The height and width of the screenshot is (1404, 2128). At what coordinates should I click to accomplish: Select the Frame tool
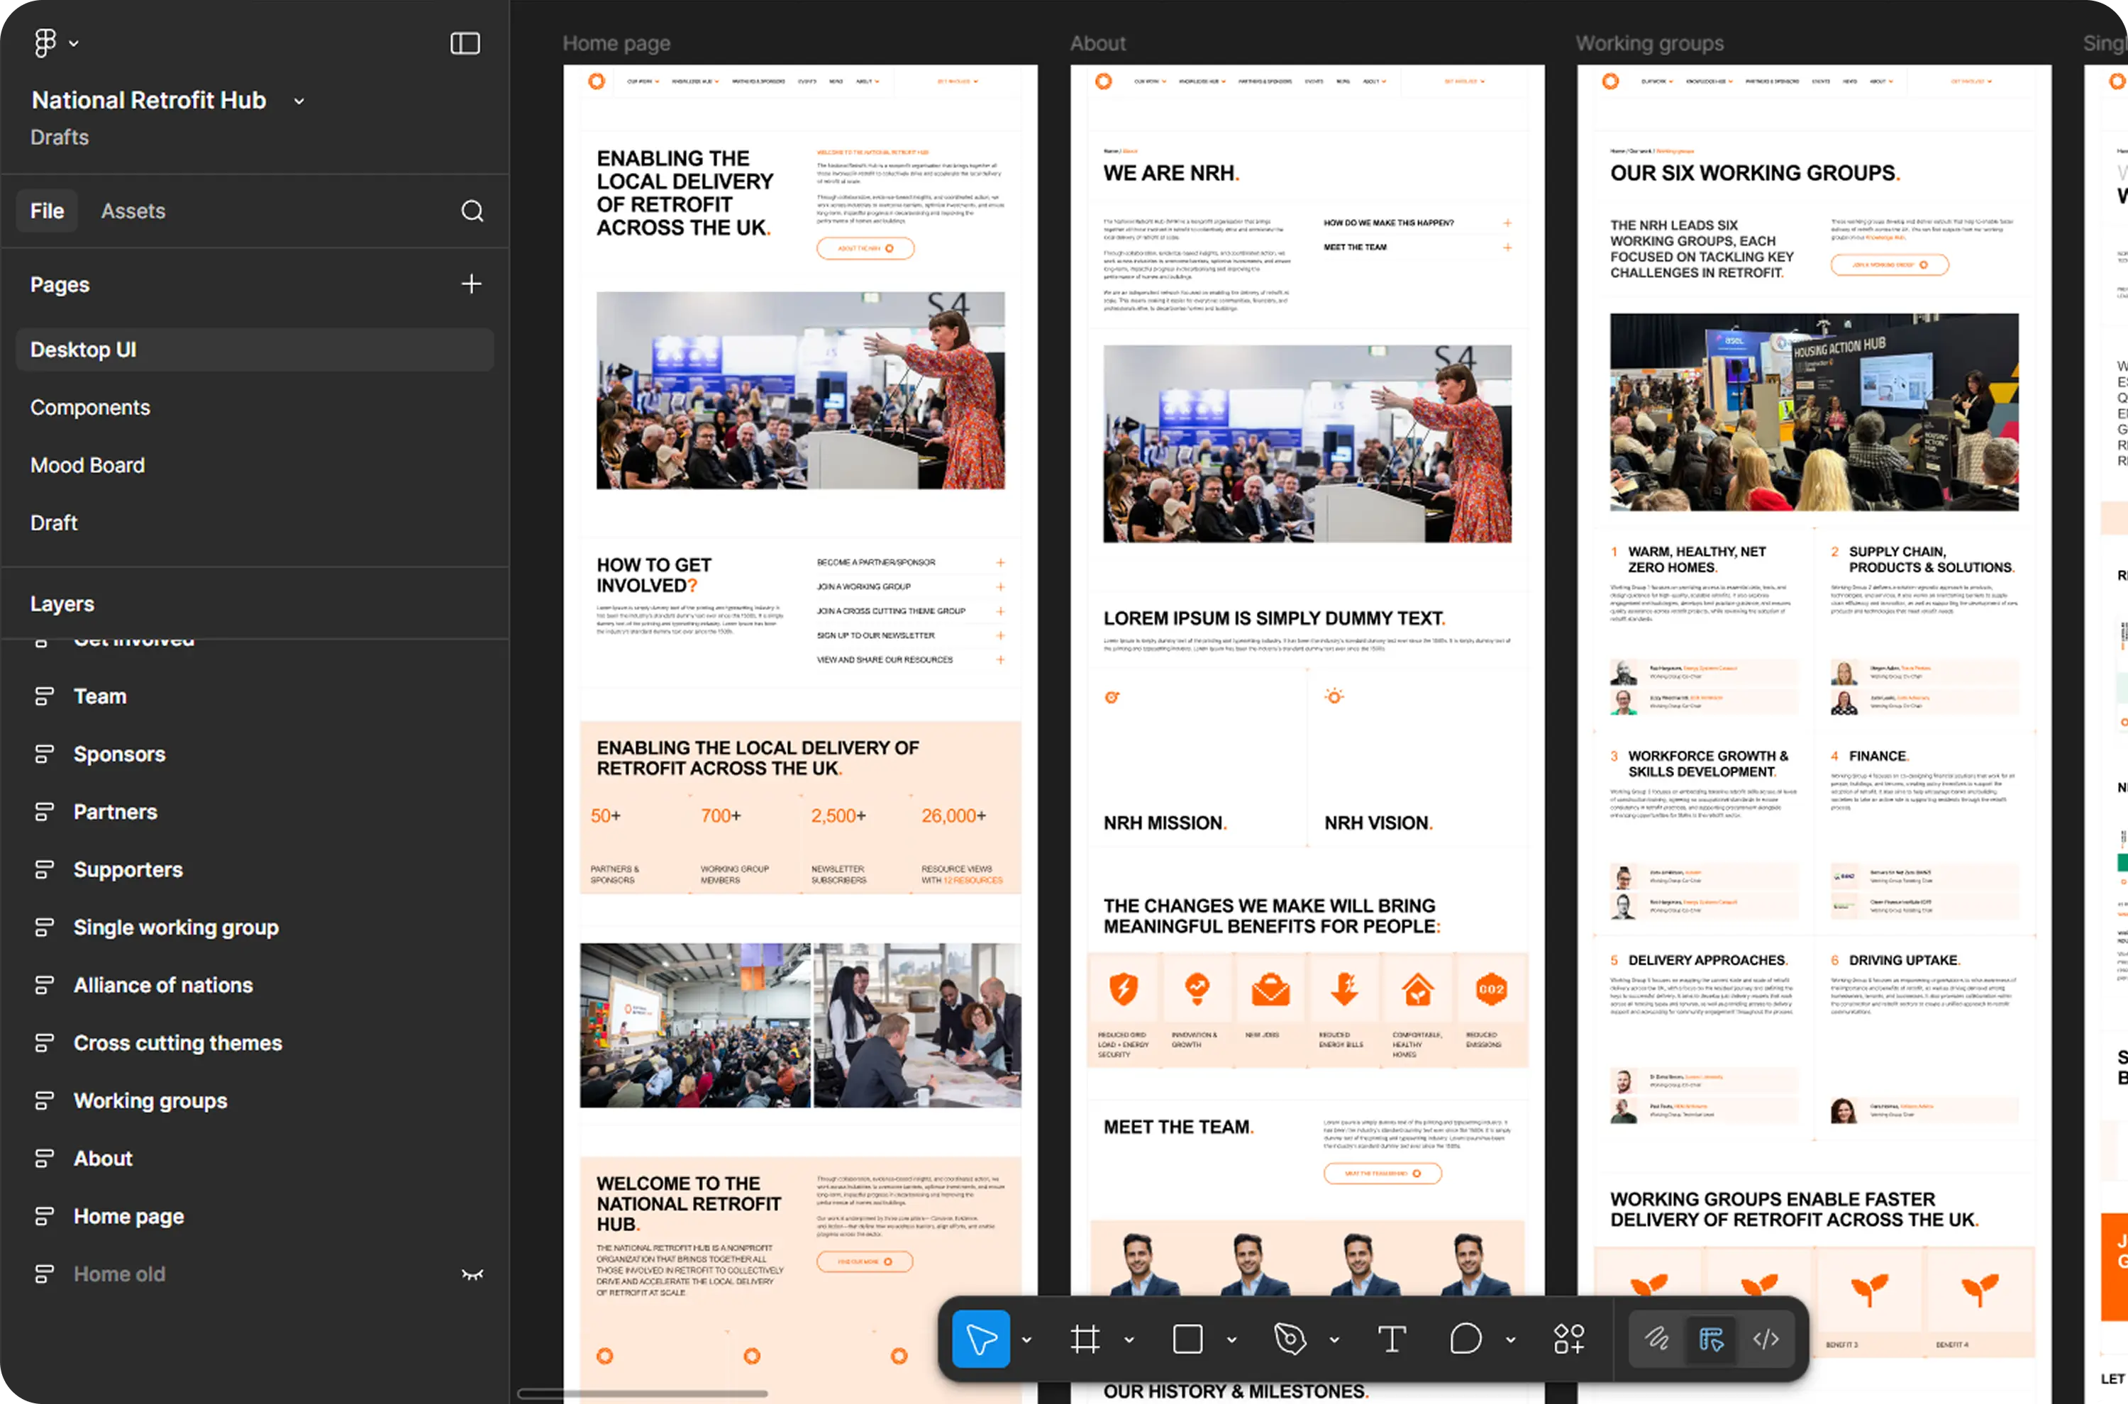pyautogui.click(x=1085, y=1339)
